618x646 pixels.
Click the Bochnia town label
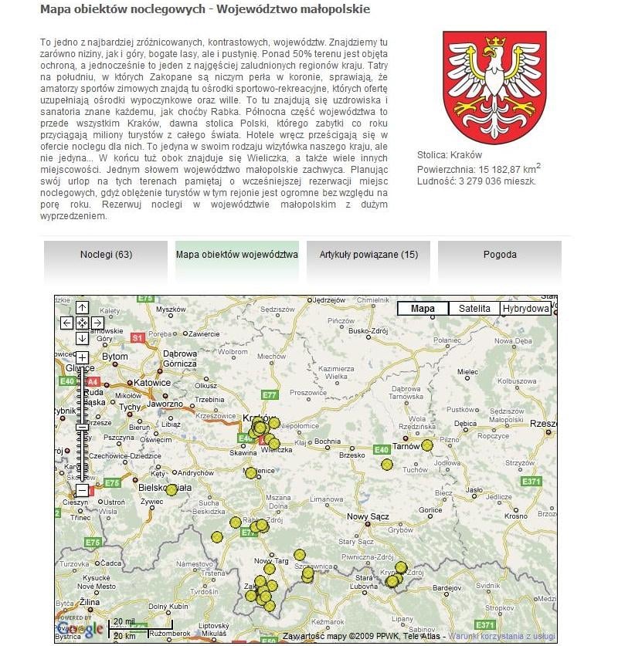[328, 441]
